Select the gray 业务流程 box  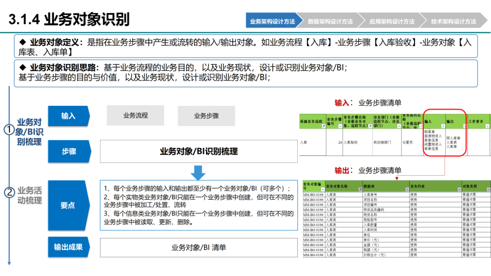coord(135,115)
